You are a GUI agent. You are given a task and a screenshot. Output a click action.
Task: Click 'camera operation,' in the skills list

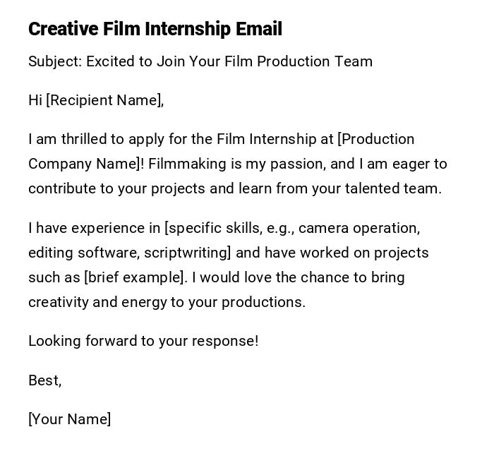(359, 228)
